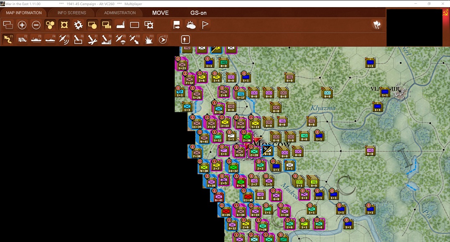The image size is (450, 242).
Task: Select the 3=10 unit counter
Action: click(x=284, y=211)
